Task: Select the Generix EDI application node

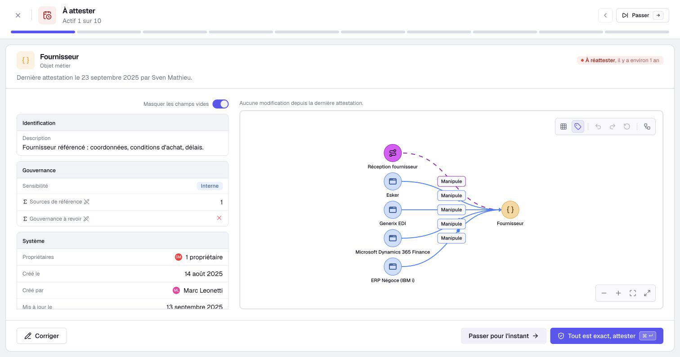Action: [393, 210]
